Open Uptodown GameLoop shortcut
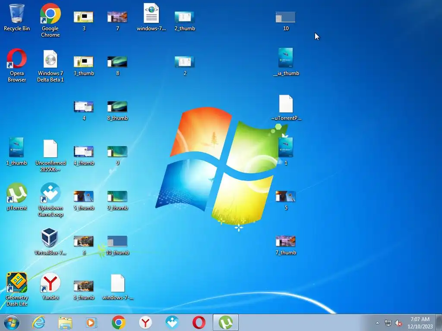This screenshot has height=331, width=442. [x=51, y=200]
